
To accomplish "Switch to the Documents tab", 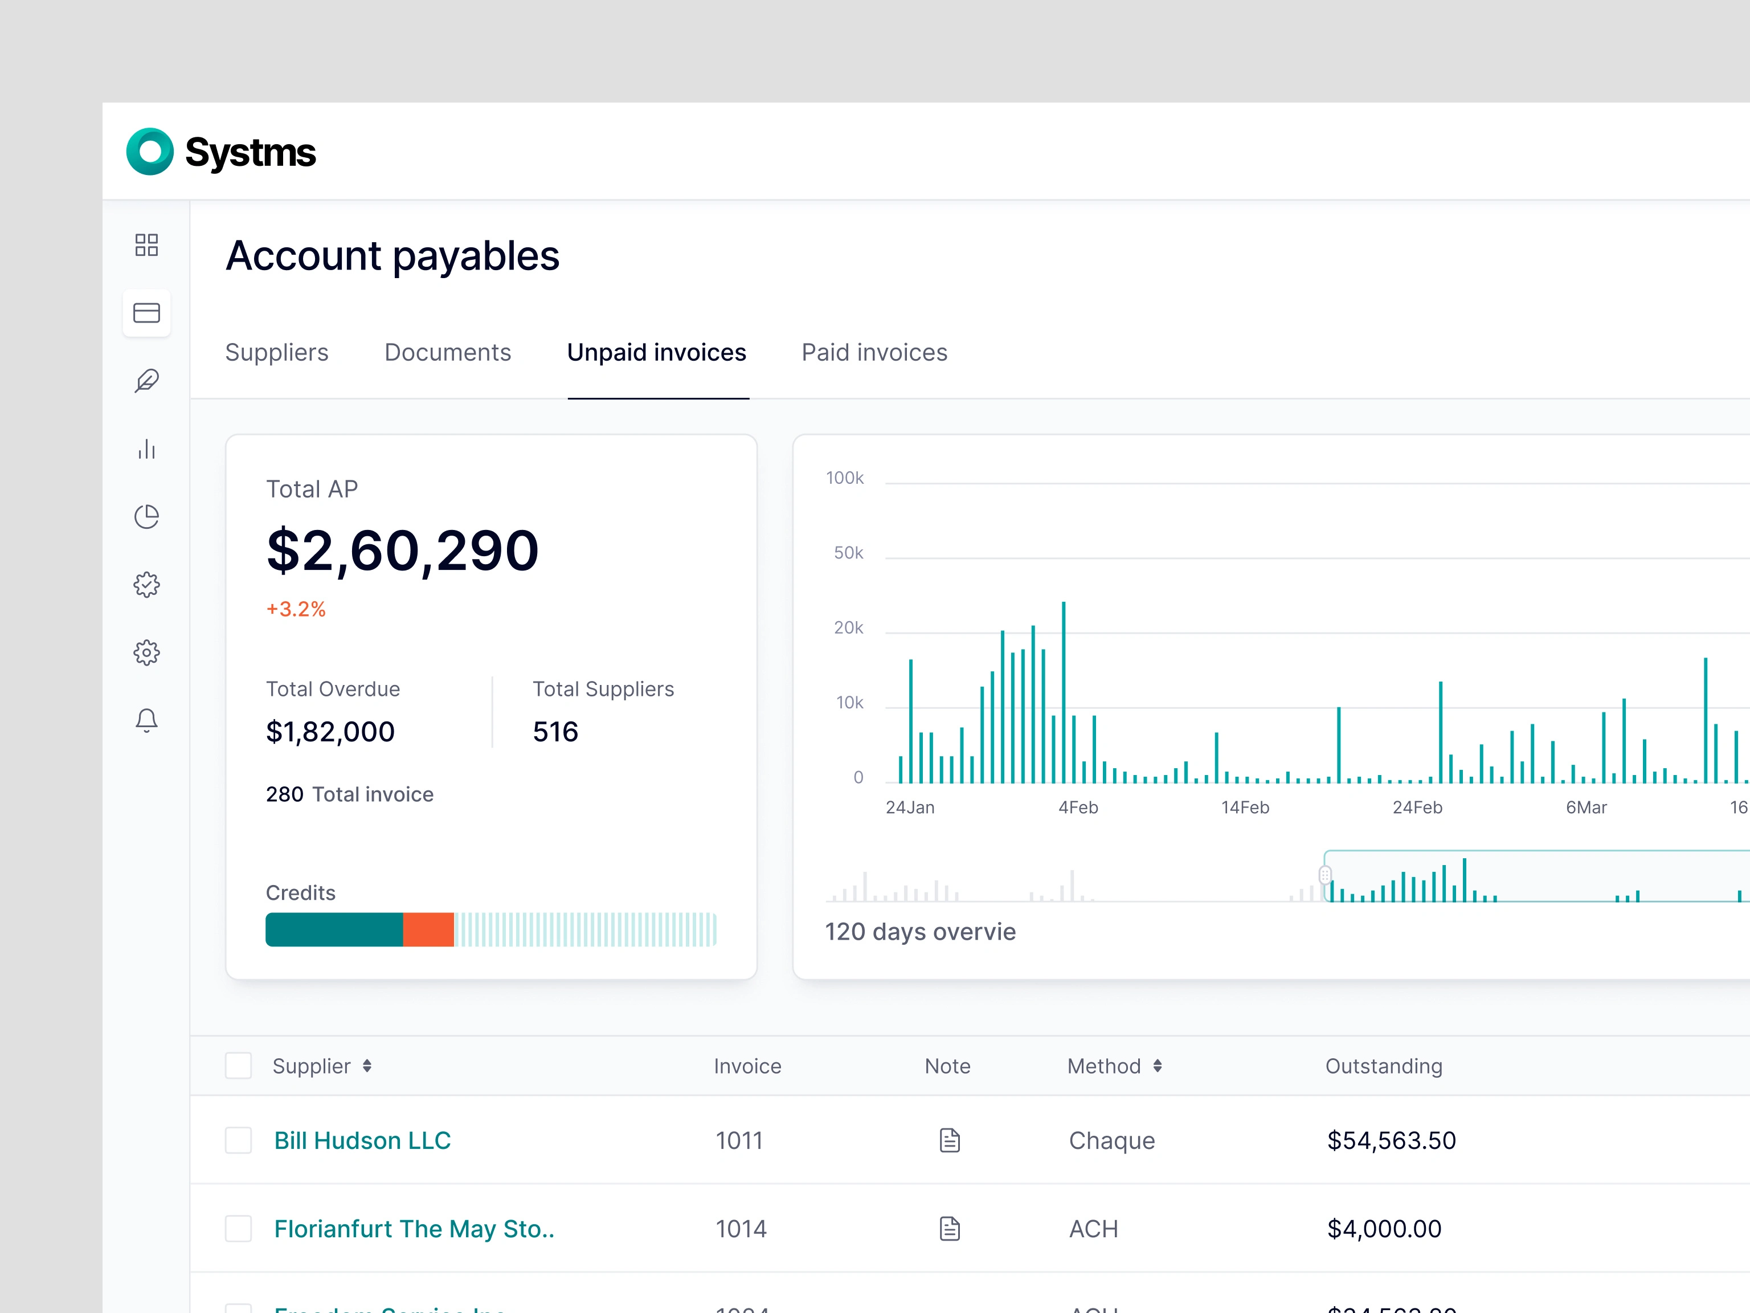I will (x=448, y=352).
